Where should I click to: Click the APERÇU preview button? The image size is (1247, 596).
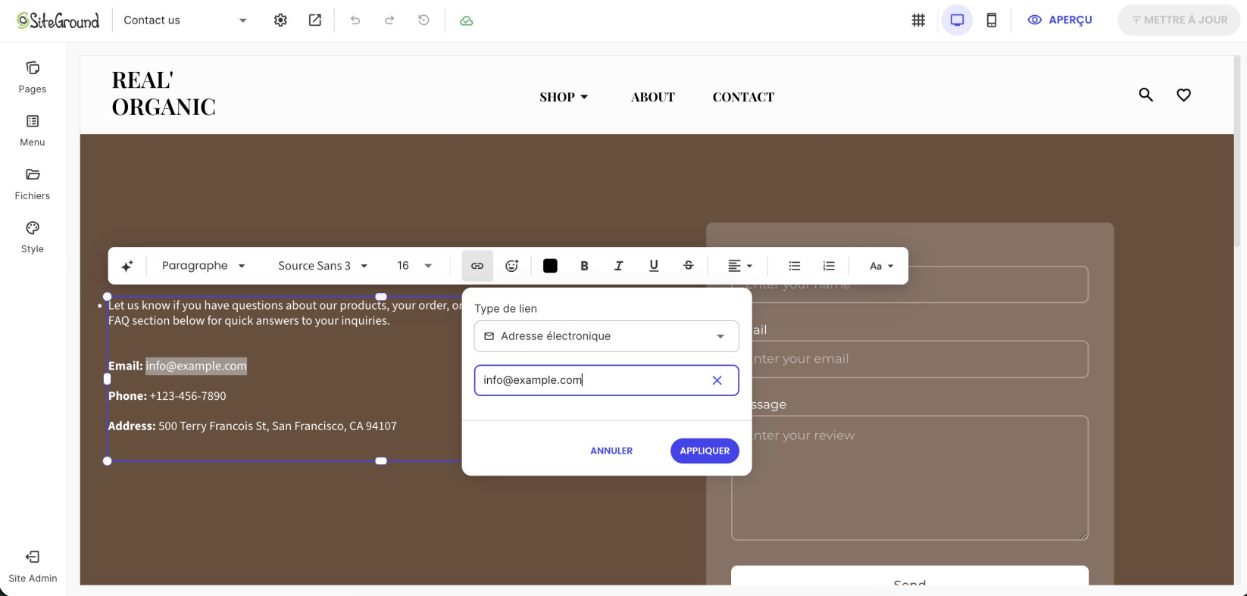tap(1060, 20)
